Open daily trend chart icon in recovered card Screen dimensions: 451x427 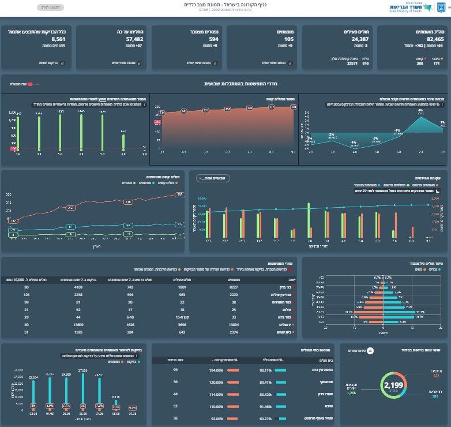coord(140,63)
